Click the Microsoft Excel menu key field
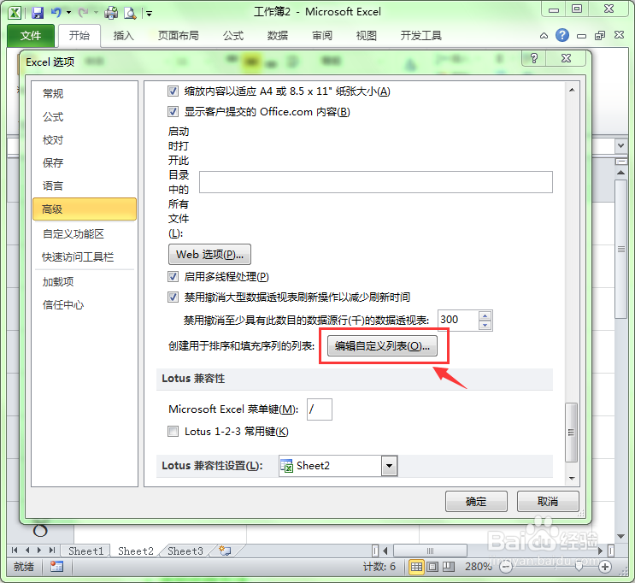Viewport: 635px width, 583px height. pos(320,409)
